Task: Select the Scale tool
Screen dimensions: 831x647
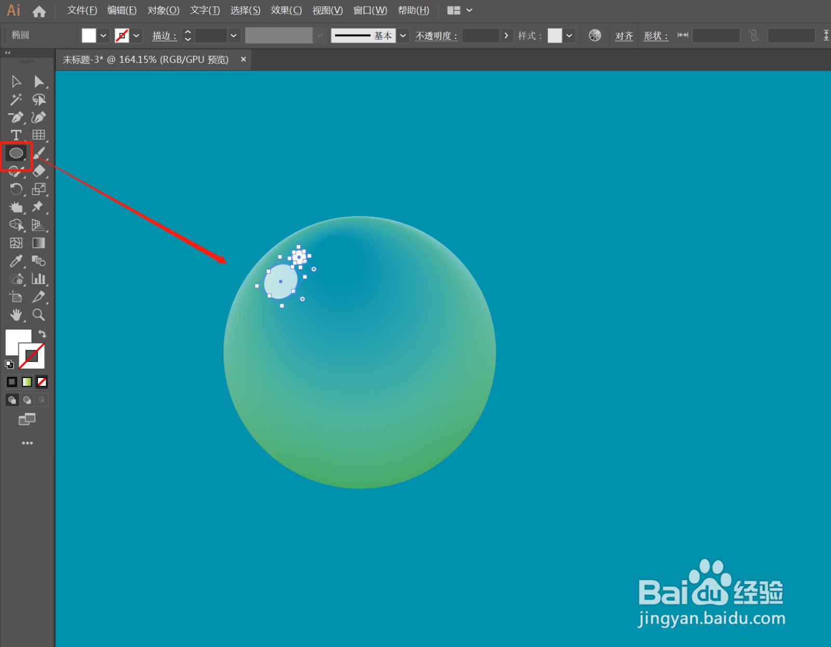Action: pyautogui.click(x=38, y=189)
